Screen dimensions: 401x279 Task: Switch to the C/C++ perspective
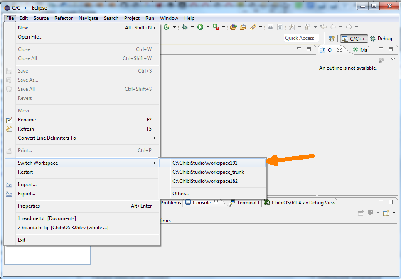pos(354,39)
